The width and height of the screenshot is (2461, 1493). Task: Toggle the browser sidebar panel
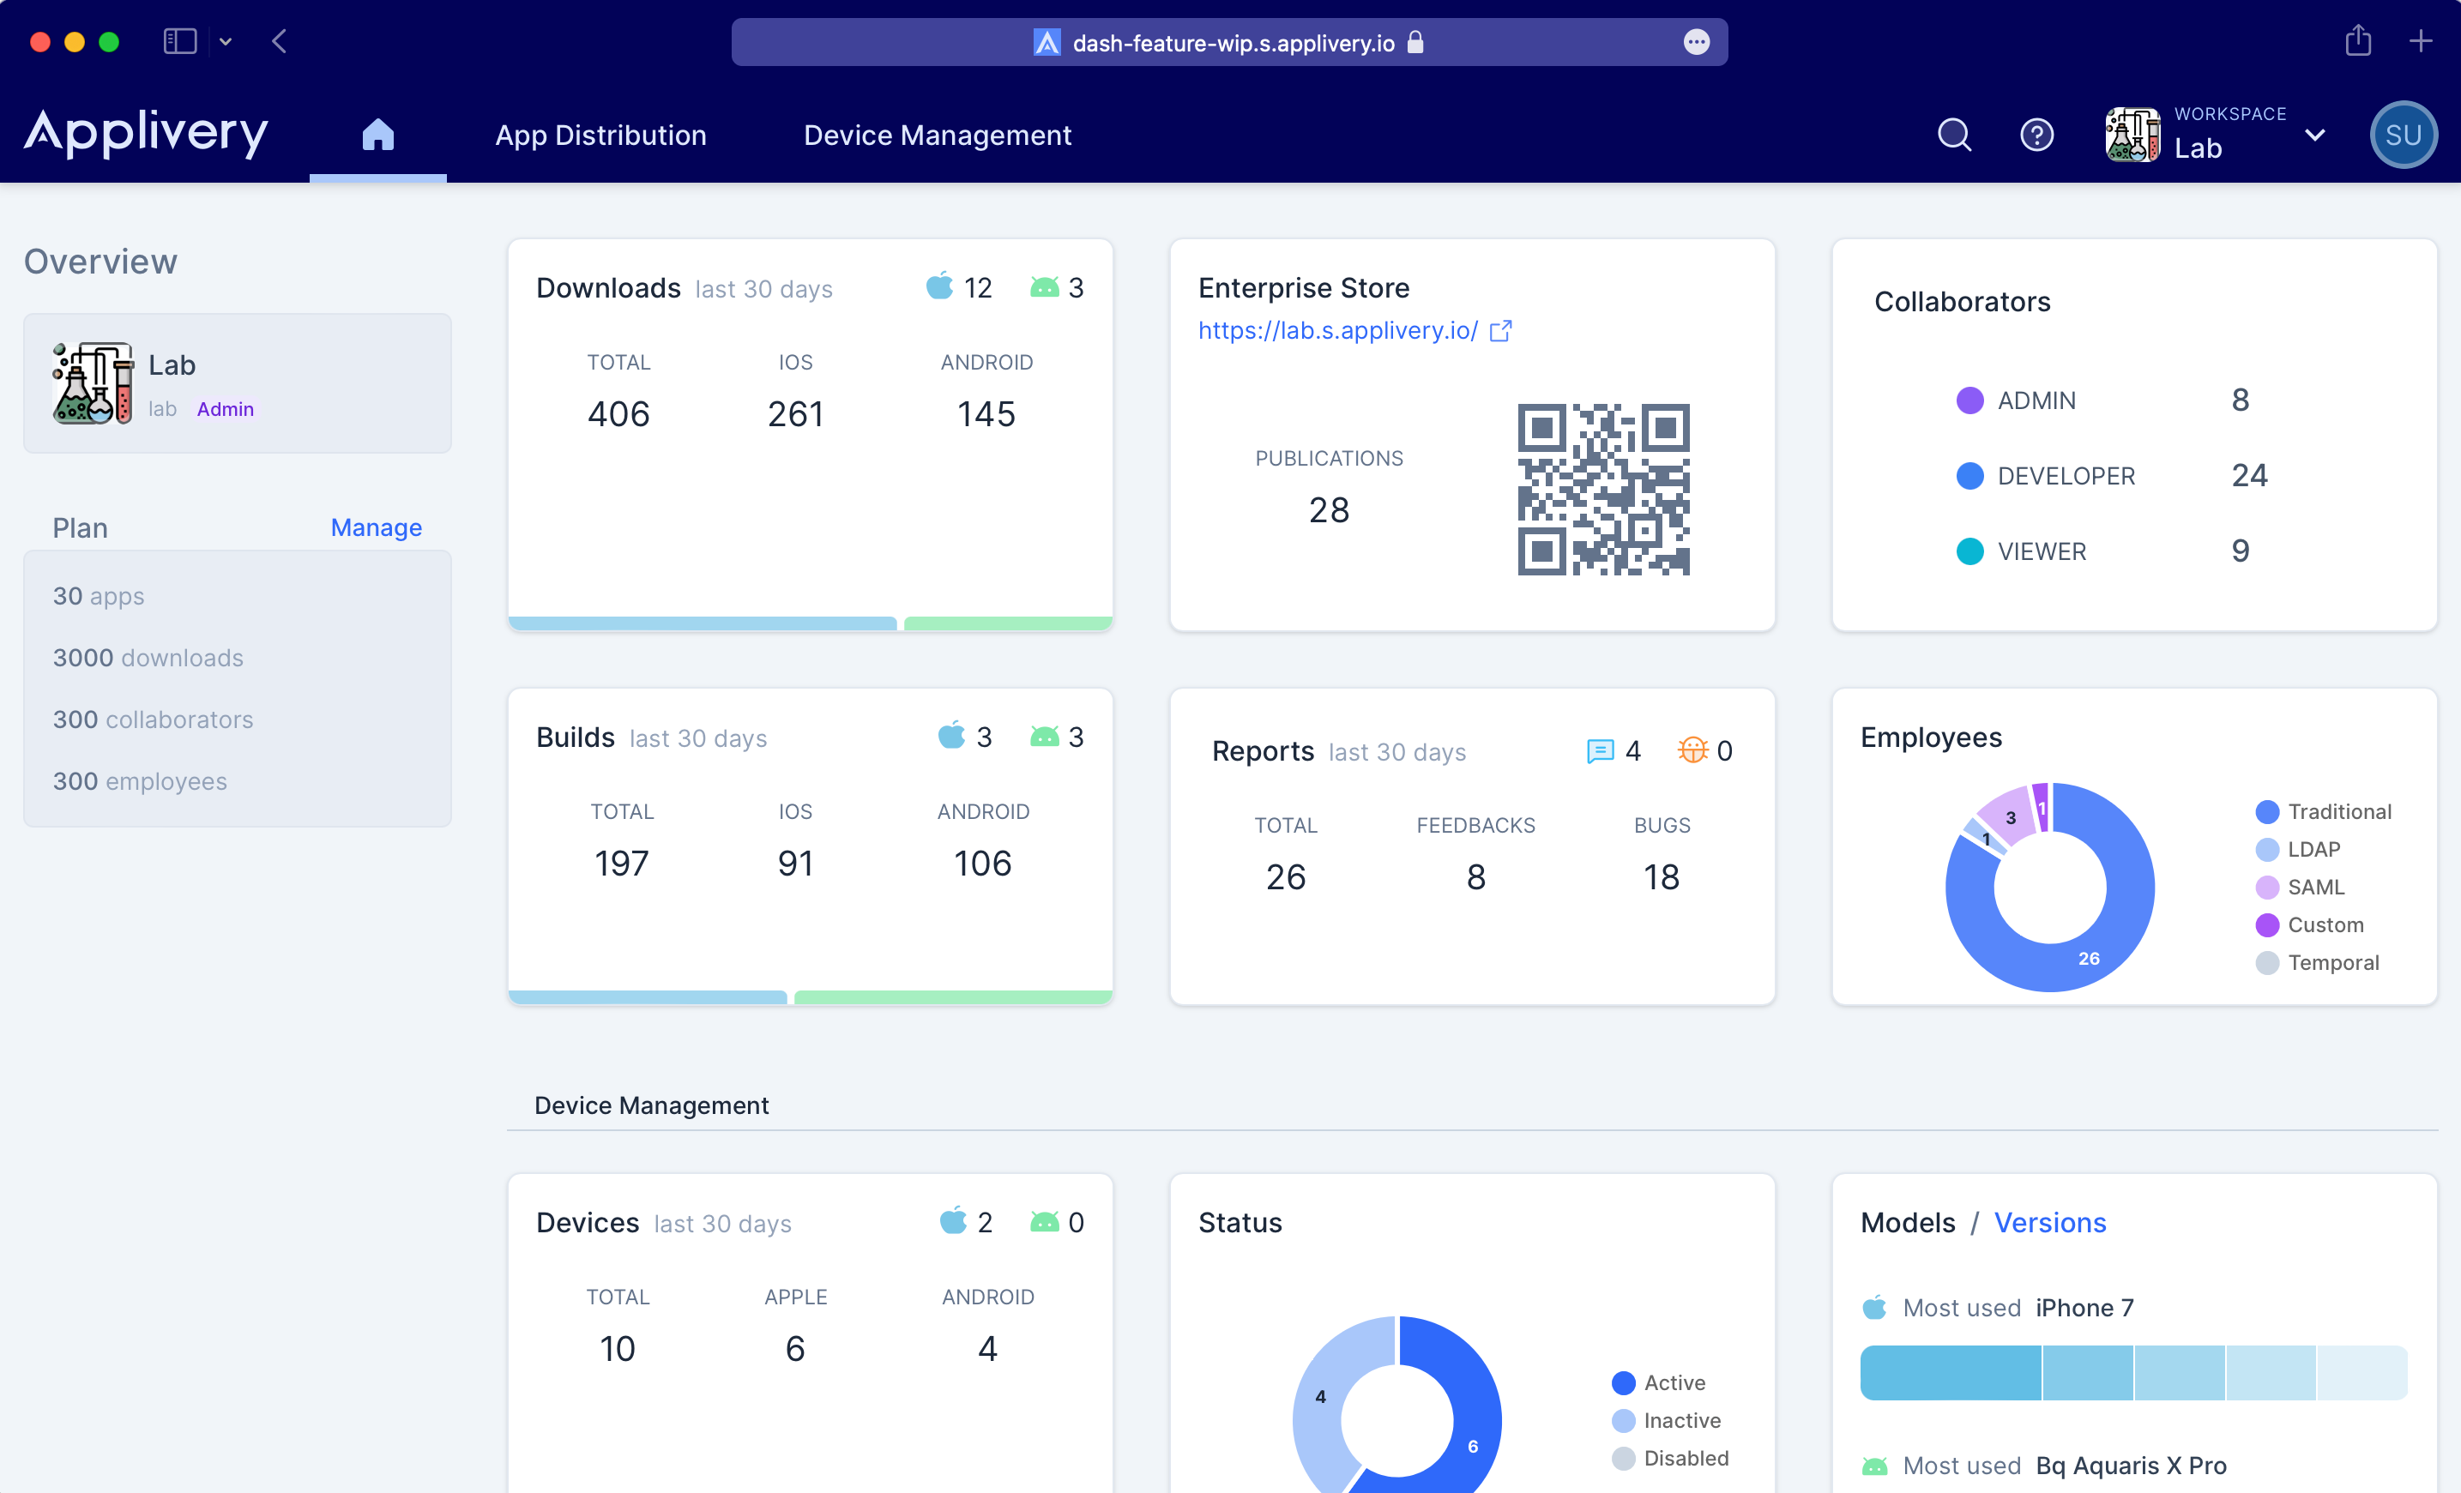178,42
